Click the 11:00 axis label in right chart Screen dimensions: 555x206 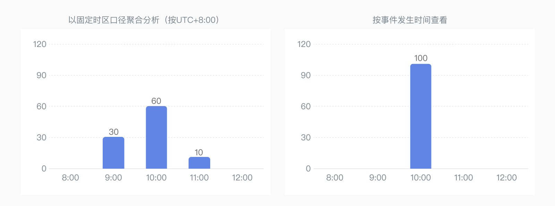[464, 178]
